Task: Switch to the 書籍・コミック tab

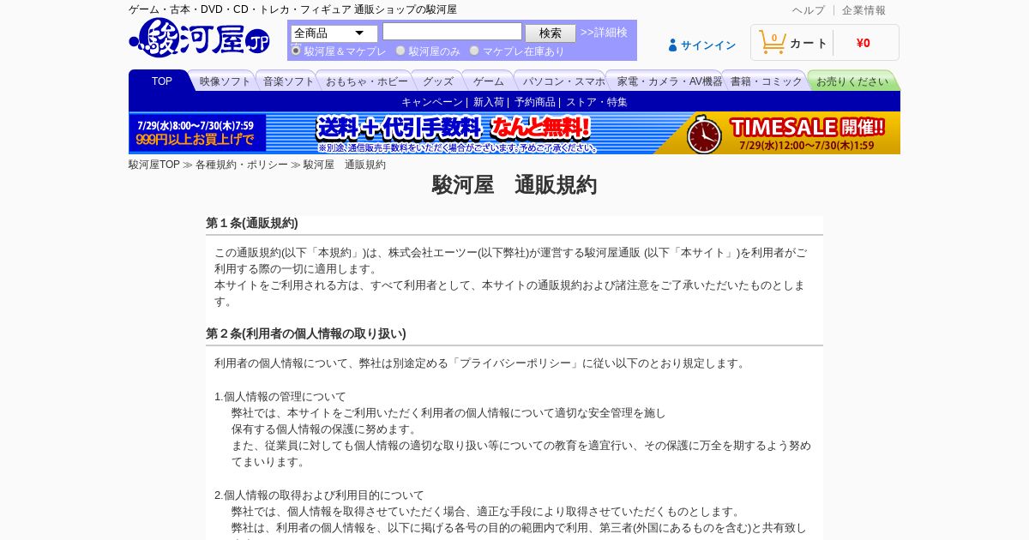Action: tap(767, 81)
